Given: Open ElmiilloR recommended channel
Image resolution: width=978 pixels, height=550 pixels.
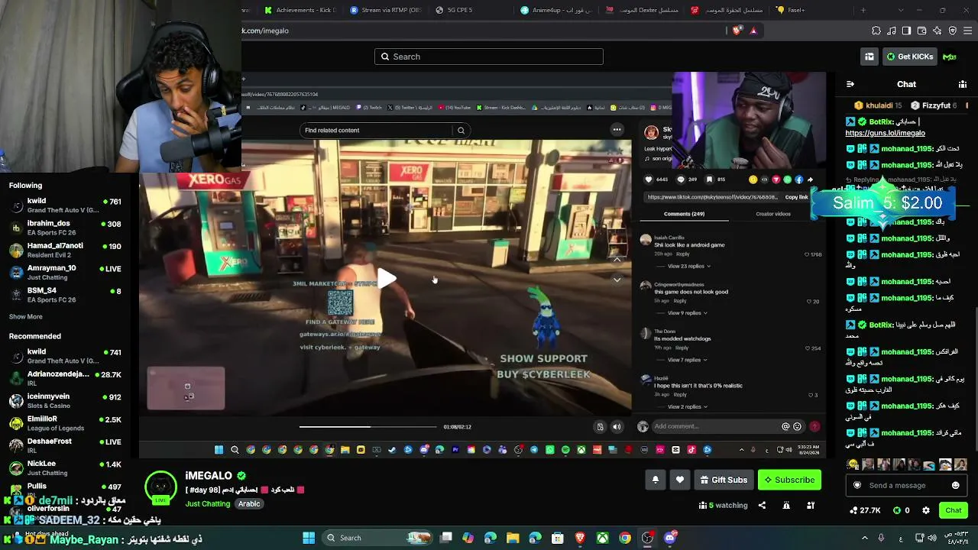Looking at the screenshot, I should [66, 423].
